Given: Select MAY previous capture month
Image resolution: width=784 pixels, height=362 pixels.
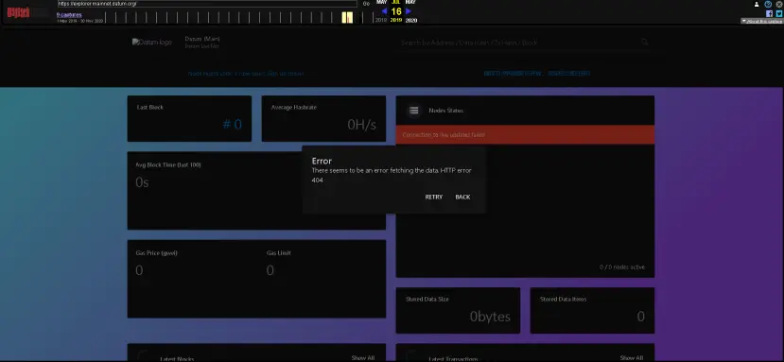Looking at the screenshot, I should coord(381,2).
